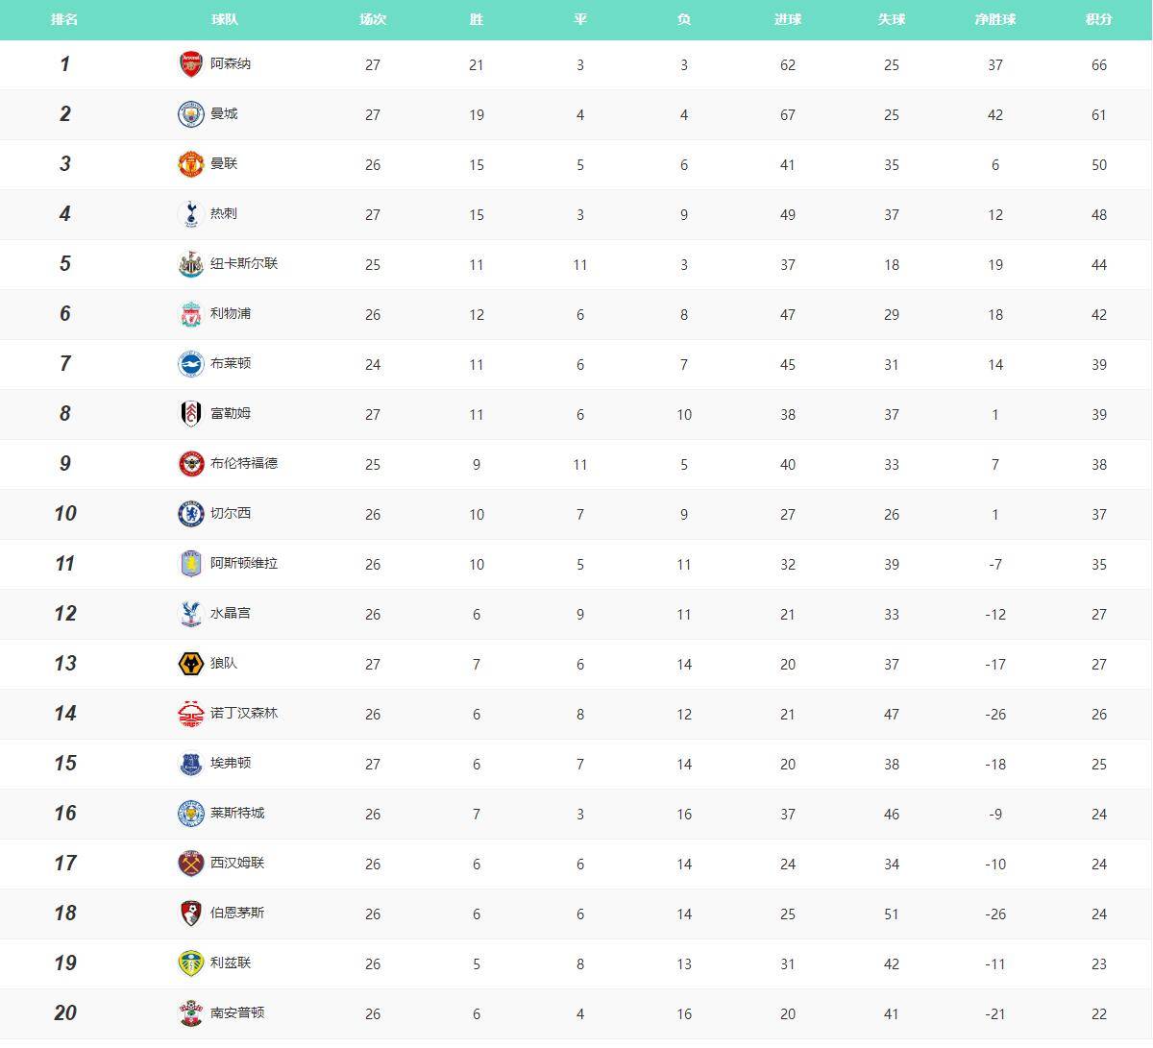Open the Newcastle United badge icon
This screenshot has width=1153, height=1048.
click(x=190, y=264)
